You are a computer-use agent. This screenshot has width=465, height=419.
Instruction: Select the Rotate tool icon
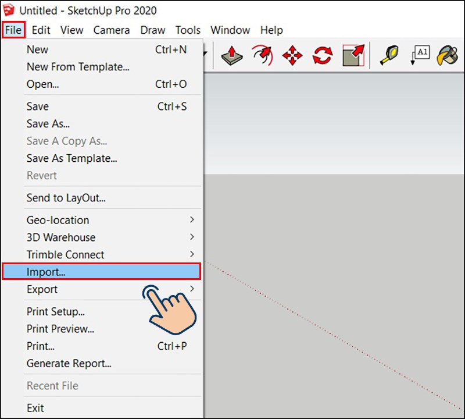(x=323, y=55)
